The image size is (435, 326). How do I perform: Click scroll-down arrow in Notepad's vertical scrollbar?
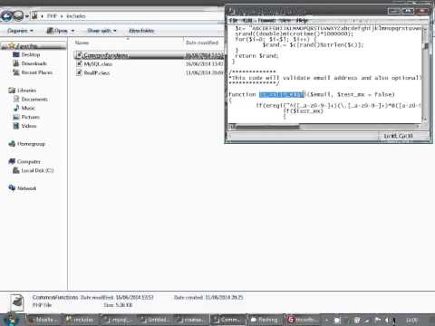pos(426,120)
